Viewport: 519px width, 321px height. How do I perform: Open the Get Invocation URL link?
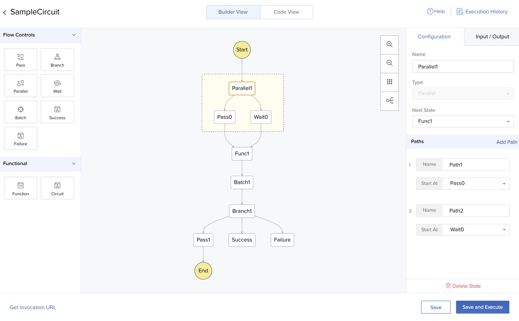click(x=33, y=307)
